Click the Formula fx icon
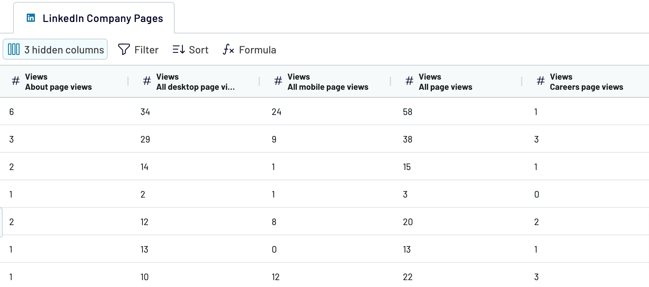Screen dimensions: 649x287 tap(228, 49)
